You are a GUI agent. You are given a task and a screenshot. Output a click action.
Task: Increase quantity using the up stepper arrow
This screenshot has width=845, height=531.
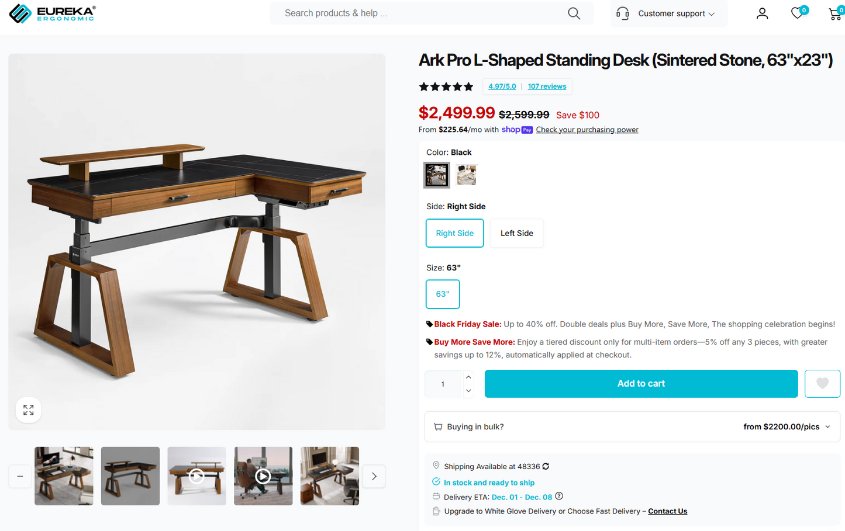point(468,376)
